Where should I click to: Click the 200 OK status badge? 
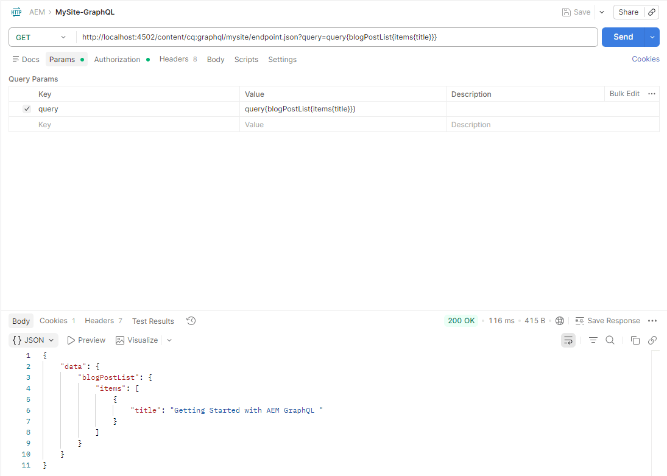[x=461, y=320]
